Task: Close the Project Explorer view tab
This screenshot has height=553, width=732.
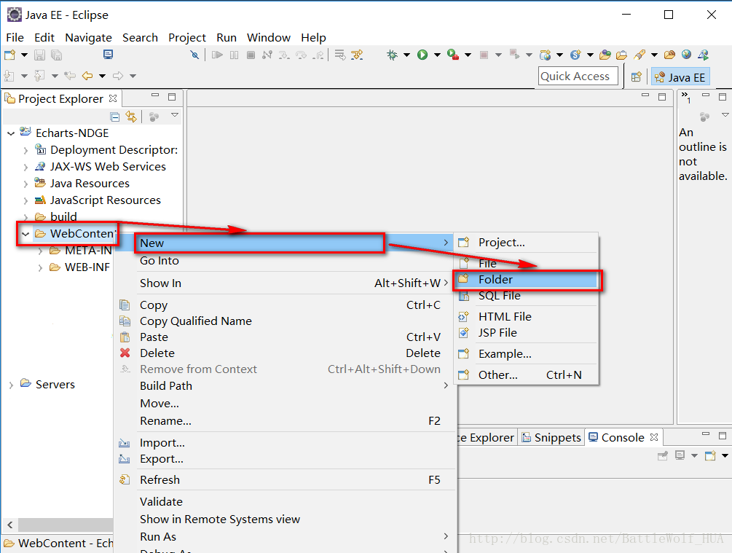Action: coord(113,98)
